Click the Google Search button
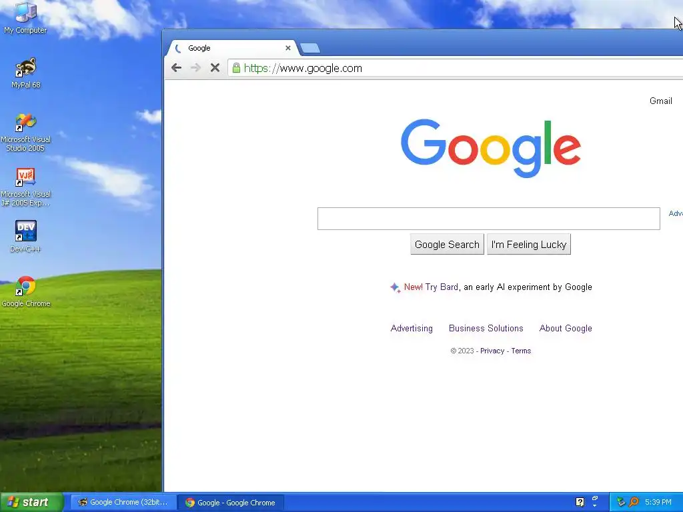The width and height of the screenshot is (683, 512). coord(447,244)
